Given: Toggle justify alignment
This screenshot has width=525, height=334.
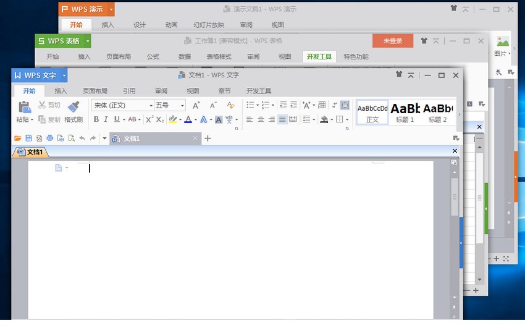Looking at the screenshot, I should tap(282, 119).
